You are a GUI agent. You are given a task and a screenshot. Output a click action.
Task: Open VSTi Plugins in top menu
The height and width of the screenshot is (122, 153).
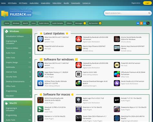[x=12, y=3]
